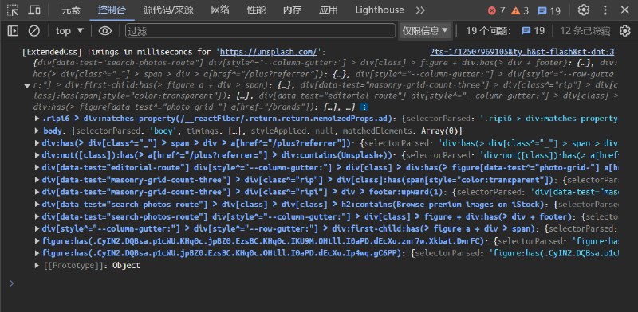Image resolution: width=638 pixels, height=312 pixels.
Task: Activate the inspect element picker icon
Action: click(13, 10)
